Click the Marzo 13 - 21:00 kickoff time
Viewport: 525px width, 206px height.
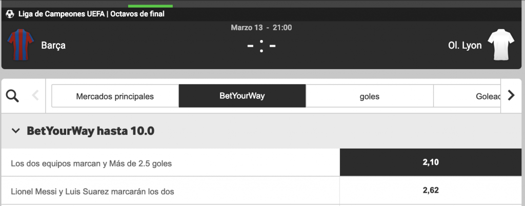261,27
